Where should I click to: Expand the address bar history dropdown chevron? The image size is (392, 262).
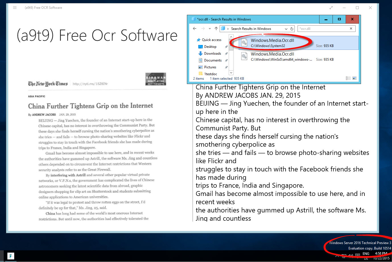coord(286,29)
